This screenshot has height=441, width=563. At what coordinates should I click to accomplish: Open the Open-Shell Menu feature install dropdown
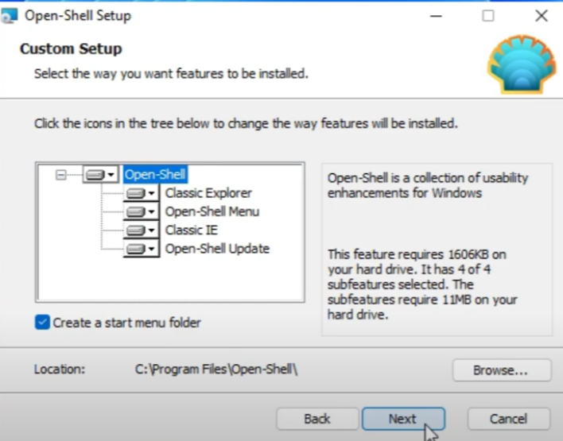click(142, 211)
